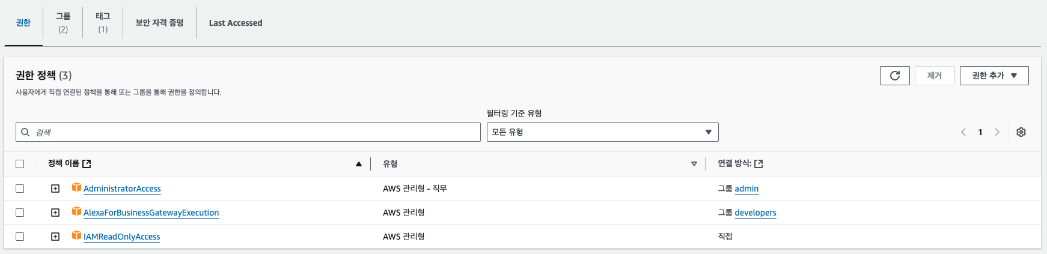The width and height of the screenshot is (1047, 254).
Task: Open the 권한 추가 dropdown button
Action: click(x=994, y=76)
